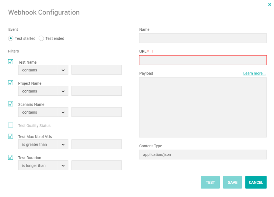Click inside the Name input field
Image resolution: width=274 pixels, height=197 pixels.
click(202, 38)
